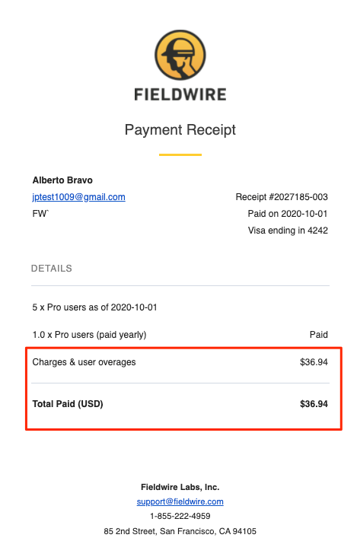This screenshot has height=541, width=357.
Task: Click the bold $36.94 total amount
Action: tap(314, 404)
